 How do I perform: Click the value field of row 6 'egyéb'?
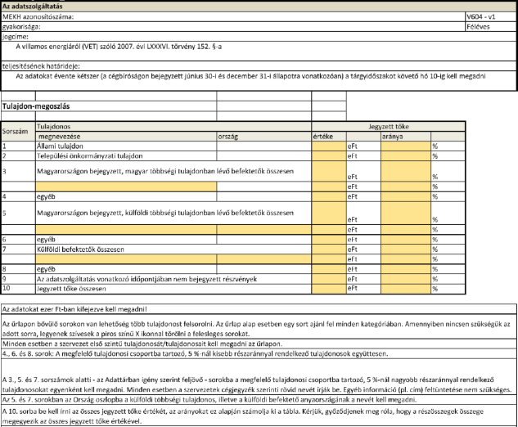pyautogui.click(x=329, y=240)
